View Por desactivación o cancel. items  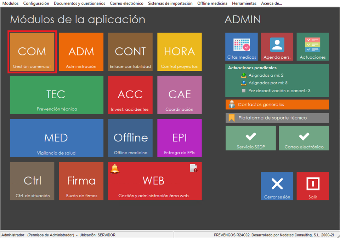click(274, 91)
